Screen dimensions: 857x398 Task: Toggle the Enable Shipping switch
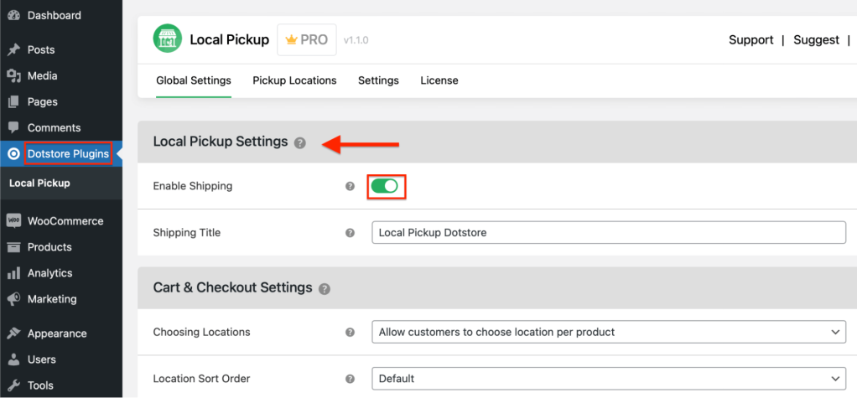385,186
